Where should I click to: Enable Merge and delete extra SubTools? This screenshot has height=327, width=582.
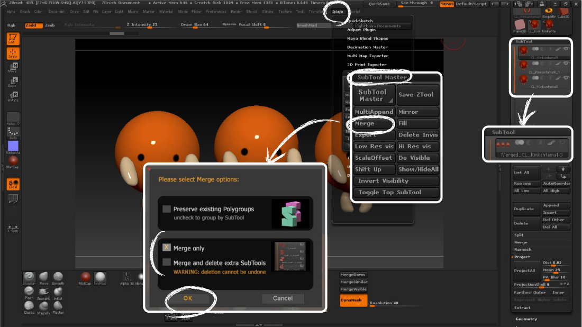pyautogui.click(x=167, y=262)
